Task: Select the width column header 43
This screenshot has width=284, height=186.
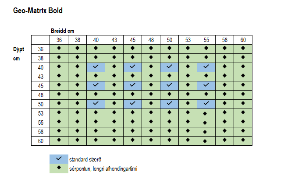Action: (x=114, y=40)
